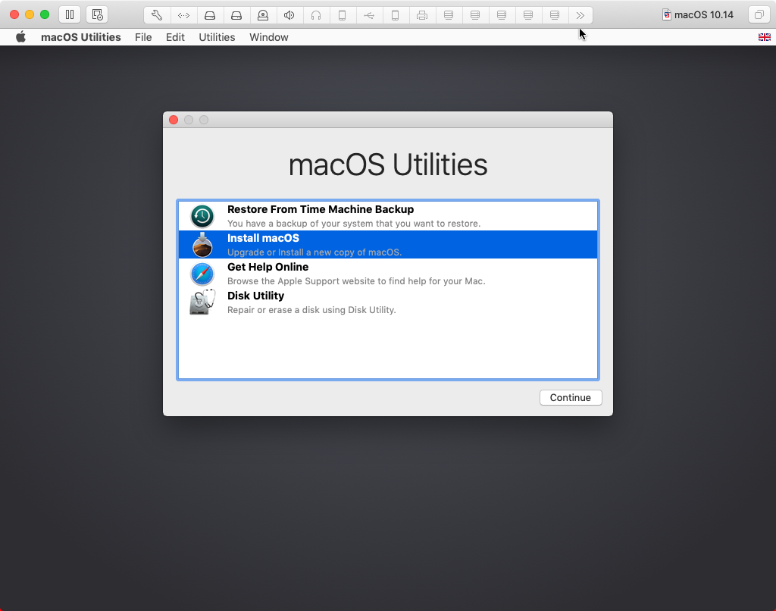
Task: Click the sound output icon
Action: coord(289,14)
